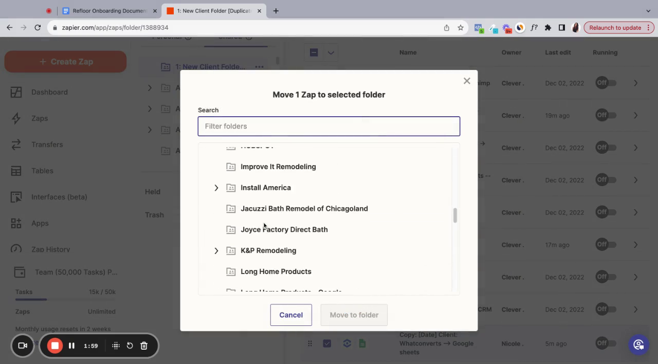Open Tables in the sidebar
This screenshot has width=658, height=364.
click(x=42, y=171)
